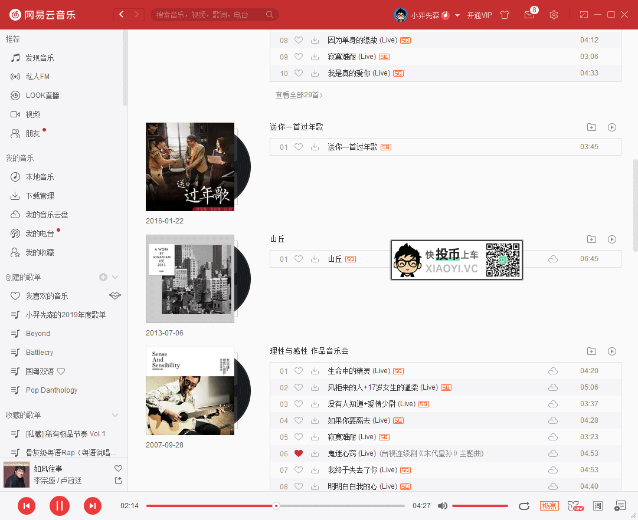Screen dimensions: 638x520
Task: Toggle the play loop mode icon
Action: [524, 505]
